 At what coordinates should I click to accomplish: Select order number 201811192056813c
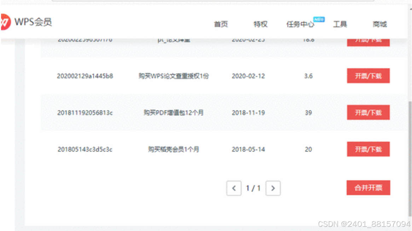(x=85, y=113)
